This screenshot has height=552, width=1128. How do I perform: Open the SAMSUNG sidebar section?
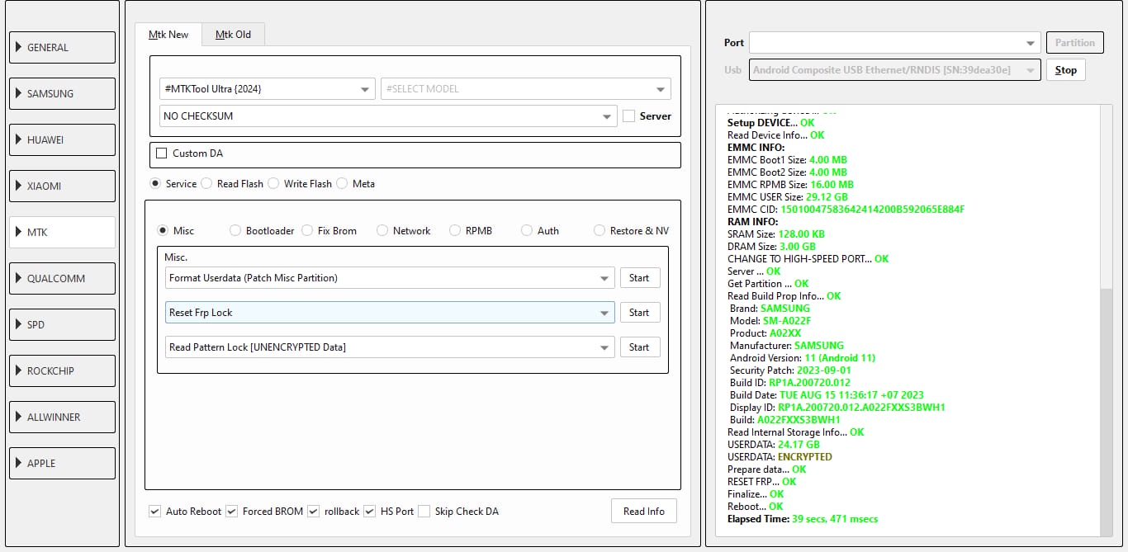click(62, 94)
